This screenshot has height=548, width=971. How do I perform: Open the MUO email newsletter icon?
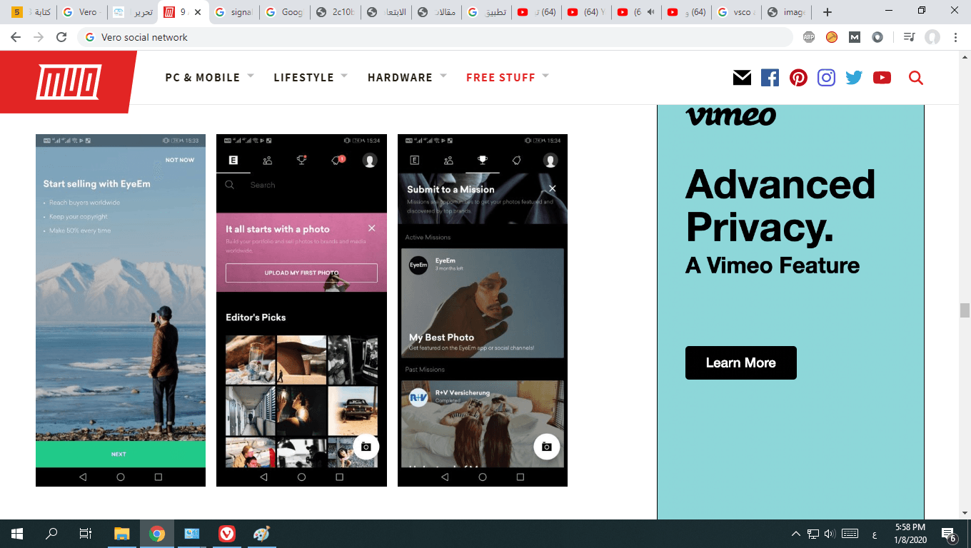[x=742, y=78]
